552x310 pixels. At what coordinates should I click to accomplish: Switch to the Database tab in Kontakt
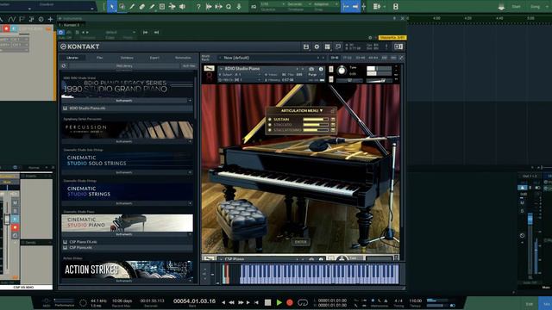(x=127, y=58)
